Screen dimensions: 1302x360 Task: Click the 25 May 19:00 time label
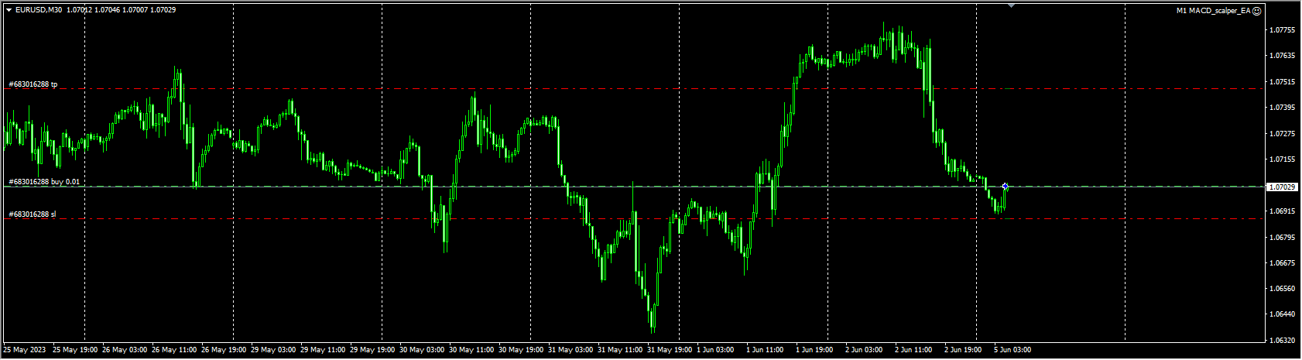(x=75, y=350)
